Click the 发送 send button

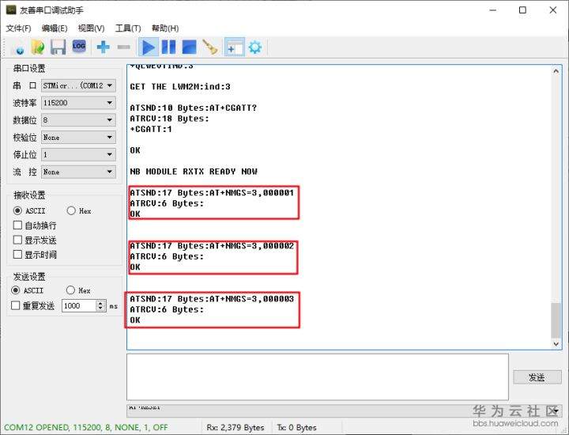[x=537, y=377]
